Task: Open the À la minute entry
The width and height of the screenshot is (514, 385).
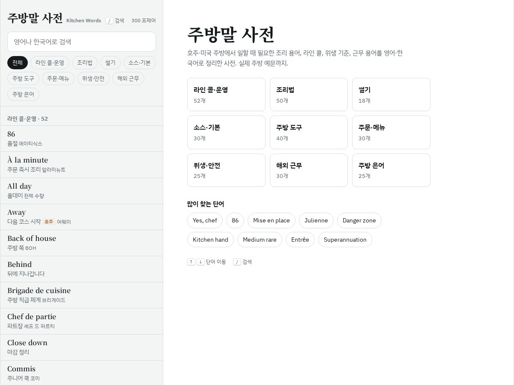Action: 81,165
